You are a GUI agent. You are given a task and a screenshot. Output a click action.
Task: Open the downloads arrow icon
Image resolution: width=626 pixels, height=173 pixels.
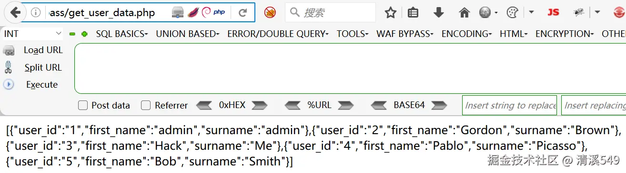click(x=439, y=13)
